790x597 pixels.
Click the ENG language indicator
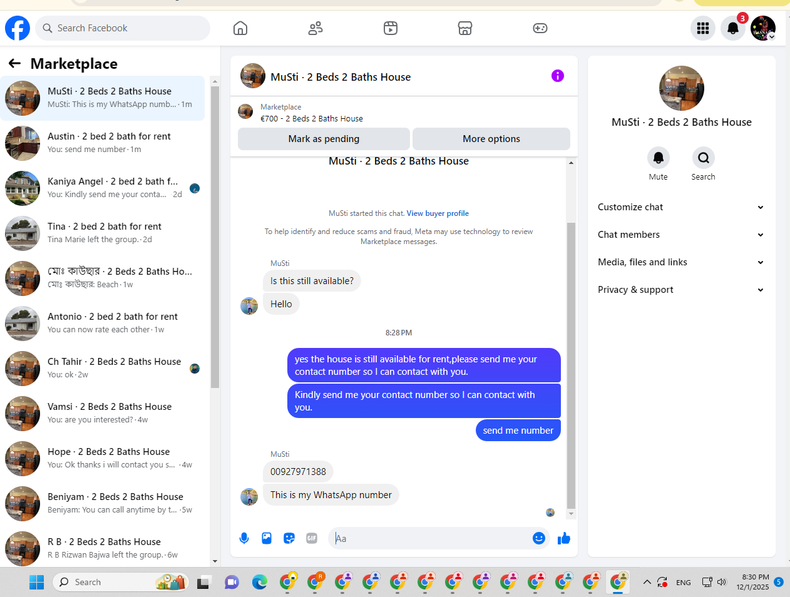tap(684, 583)
